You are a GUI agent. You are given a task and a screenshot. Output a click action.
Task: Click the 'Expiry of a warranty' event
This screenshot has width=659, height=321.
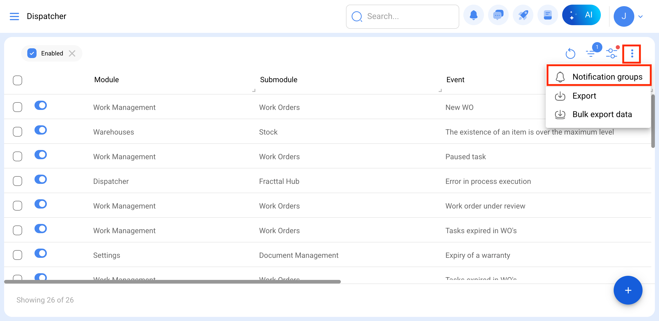[478, 255]
